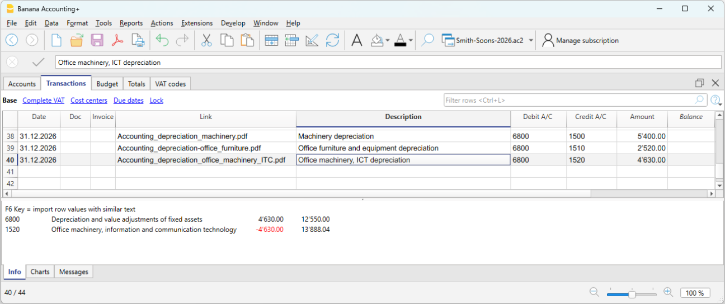Open the Data menu
Viewport: 725px width, 304px height.
pos(51,23)
